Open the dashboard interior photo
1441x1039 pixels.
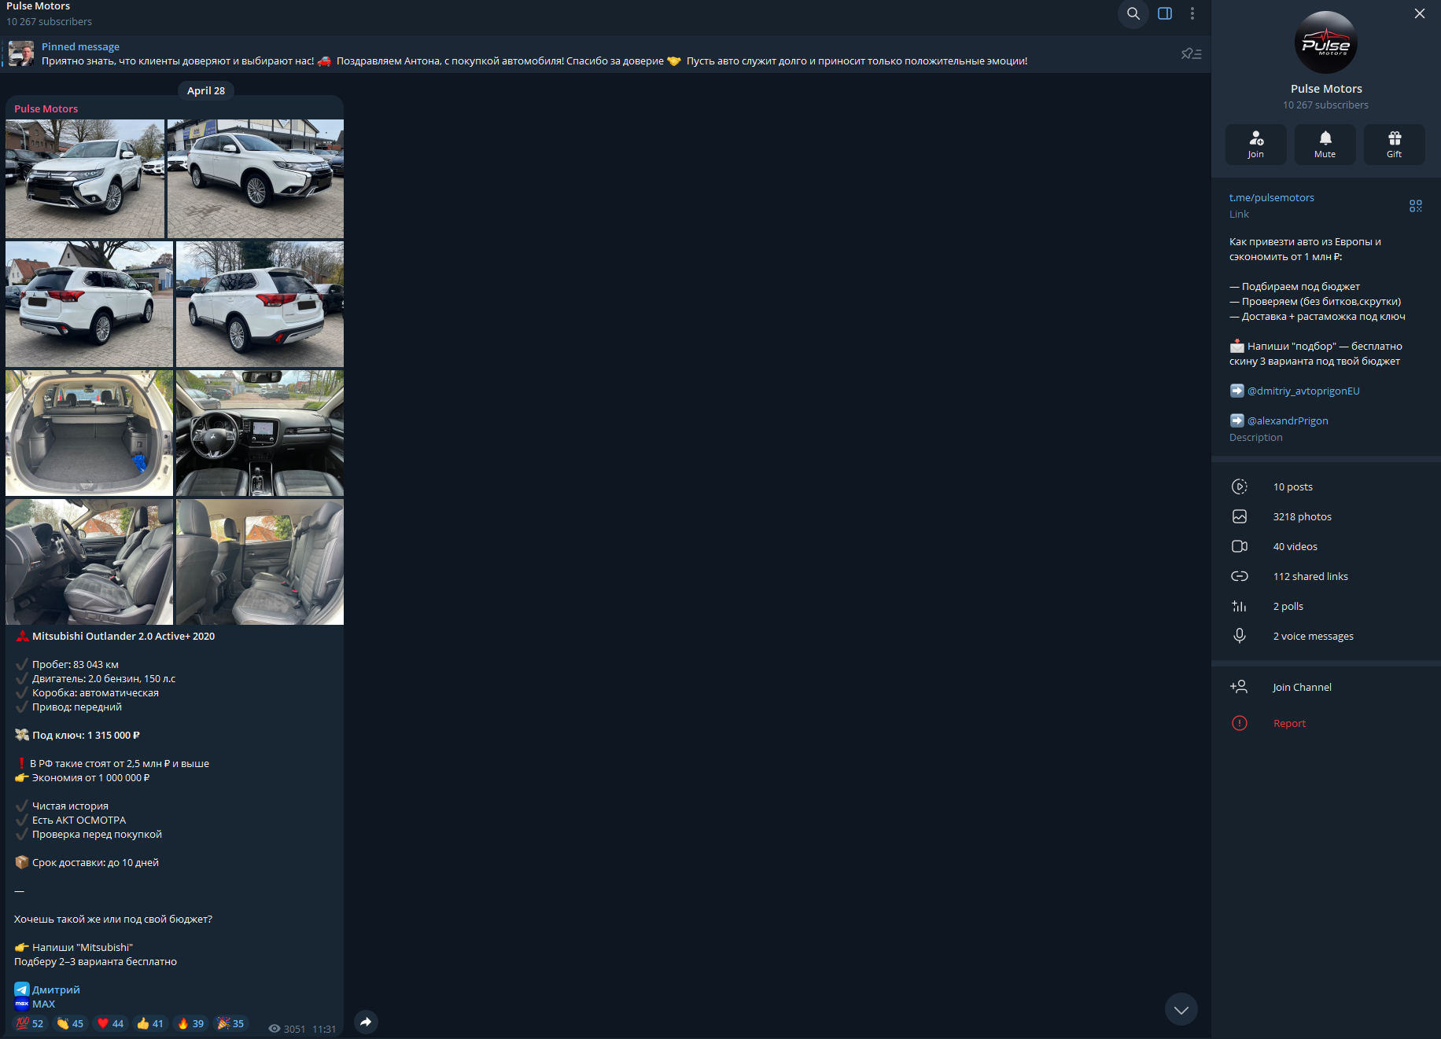click(260, 433)
